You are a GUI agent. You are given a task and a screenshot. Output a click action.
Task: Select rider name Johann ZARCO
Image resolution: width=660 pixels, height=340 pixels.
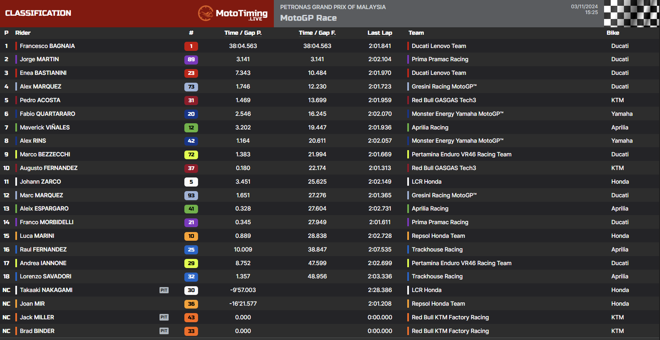(40, 182)
